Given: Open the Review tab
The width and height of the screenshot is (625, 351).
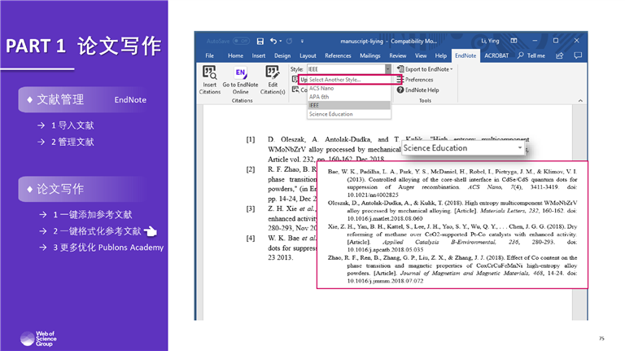Looking at the screenshot, I should 397,56.
